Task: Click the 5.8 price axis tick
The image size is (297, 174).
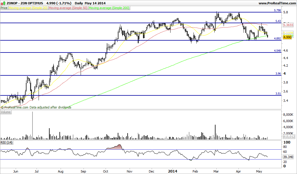Action: (285, 12)
